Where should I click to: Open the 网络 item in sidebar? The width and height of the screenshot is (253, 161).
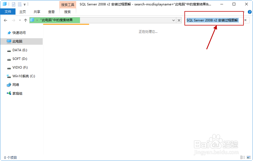(12, 85)
